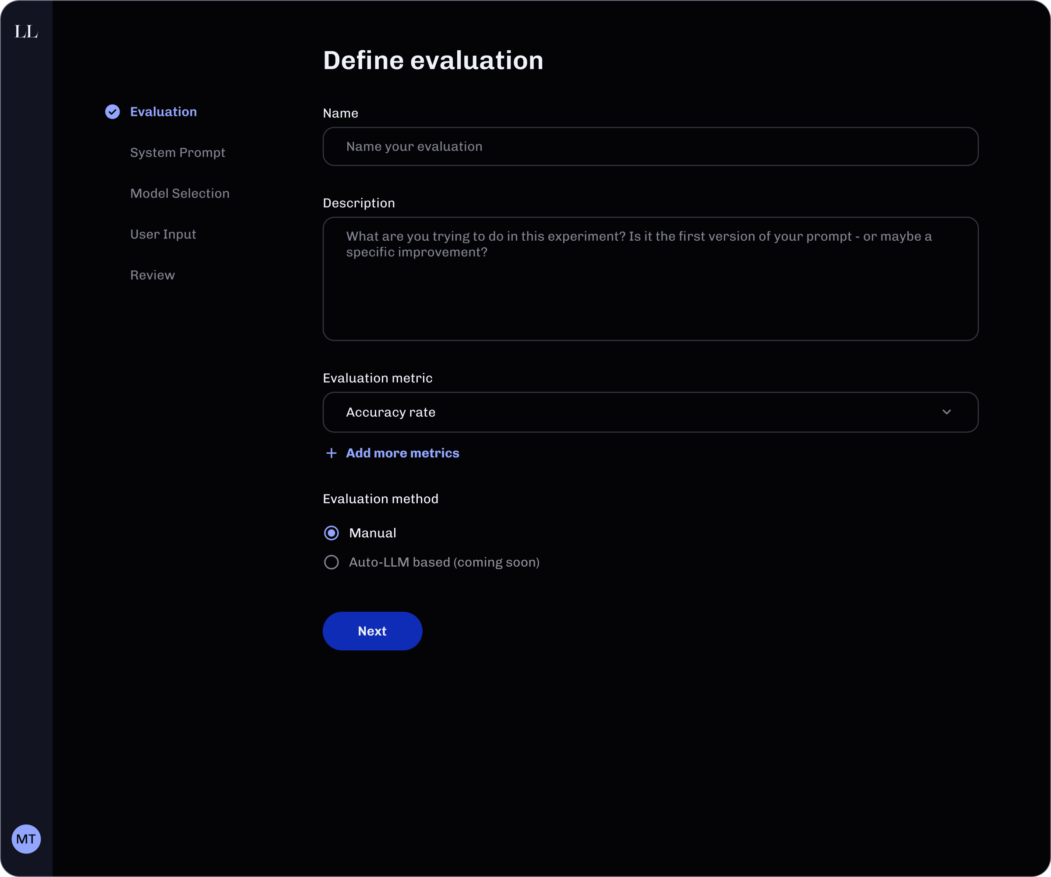Click the checkmark icon beside Evaluation
The height and width of the screenshot is (877, 1051).
[x=112, y=112]
